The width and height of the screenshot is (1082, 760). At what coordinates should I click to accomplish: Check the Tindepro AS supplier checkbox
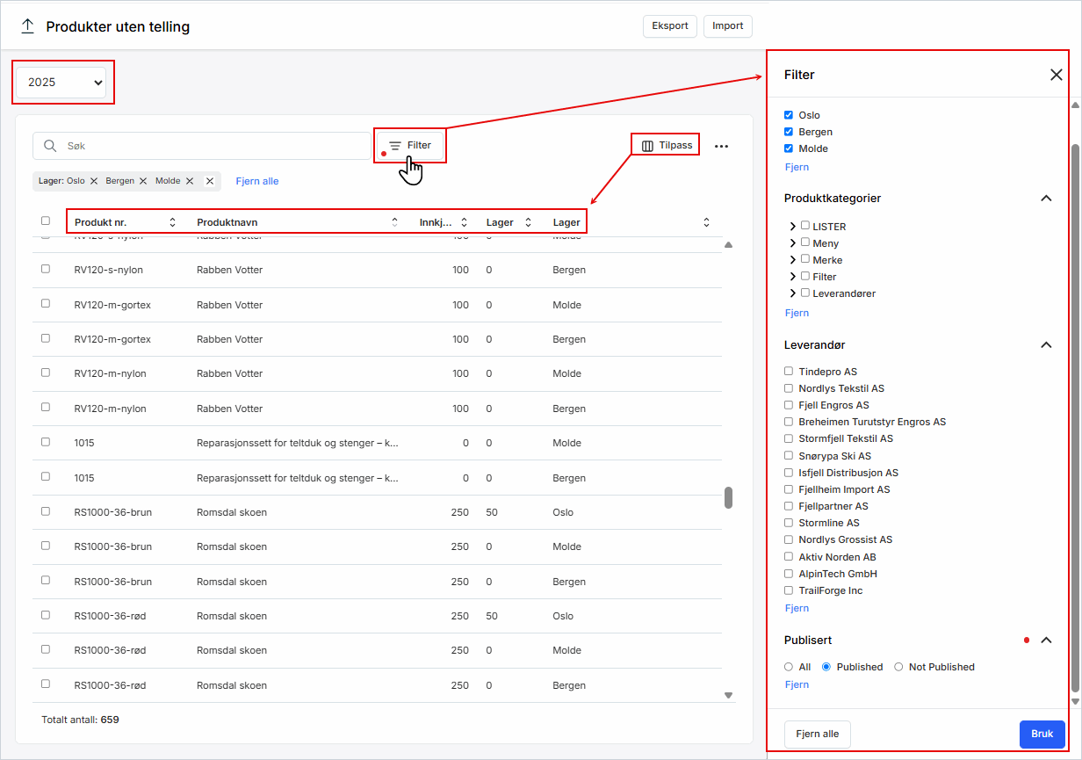pyautogui.click(x=789, y=372)
